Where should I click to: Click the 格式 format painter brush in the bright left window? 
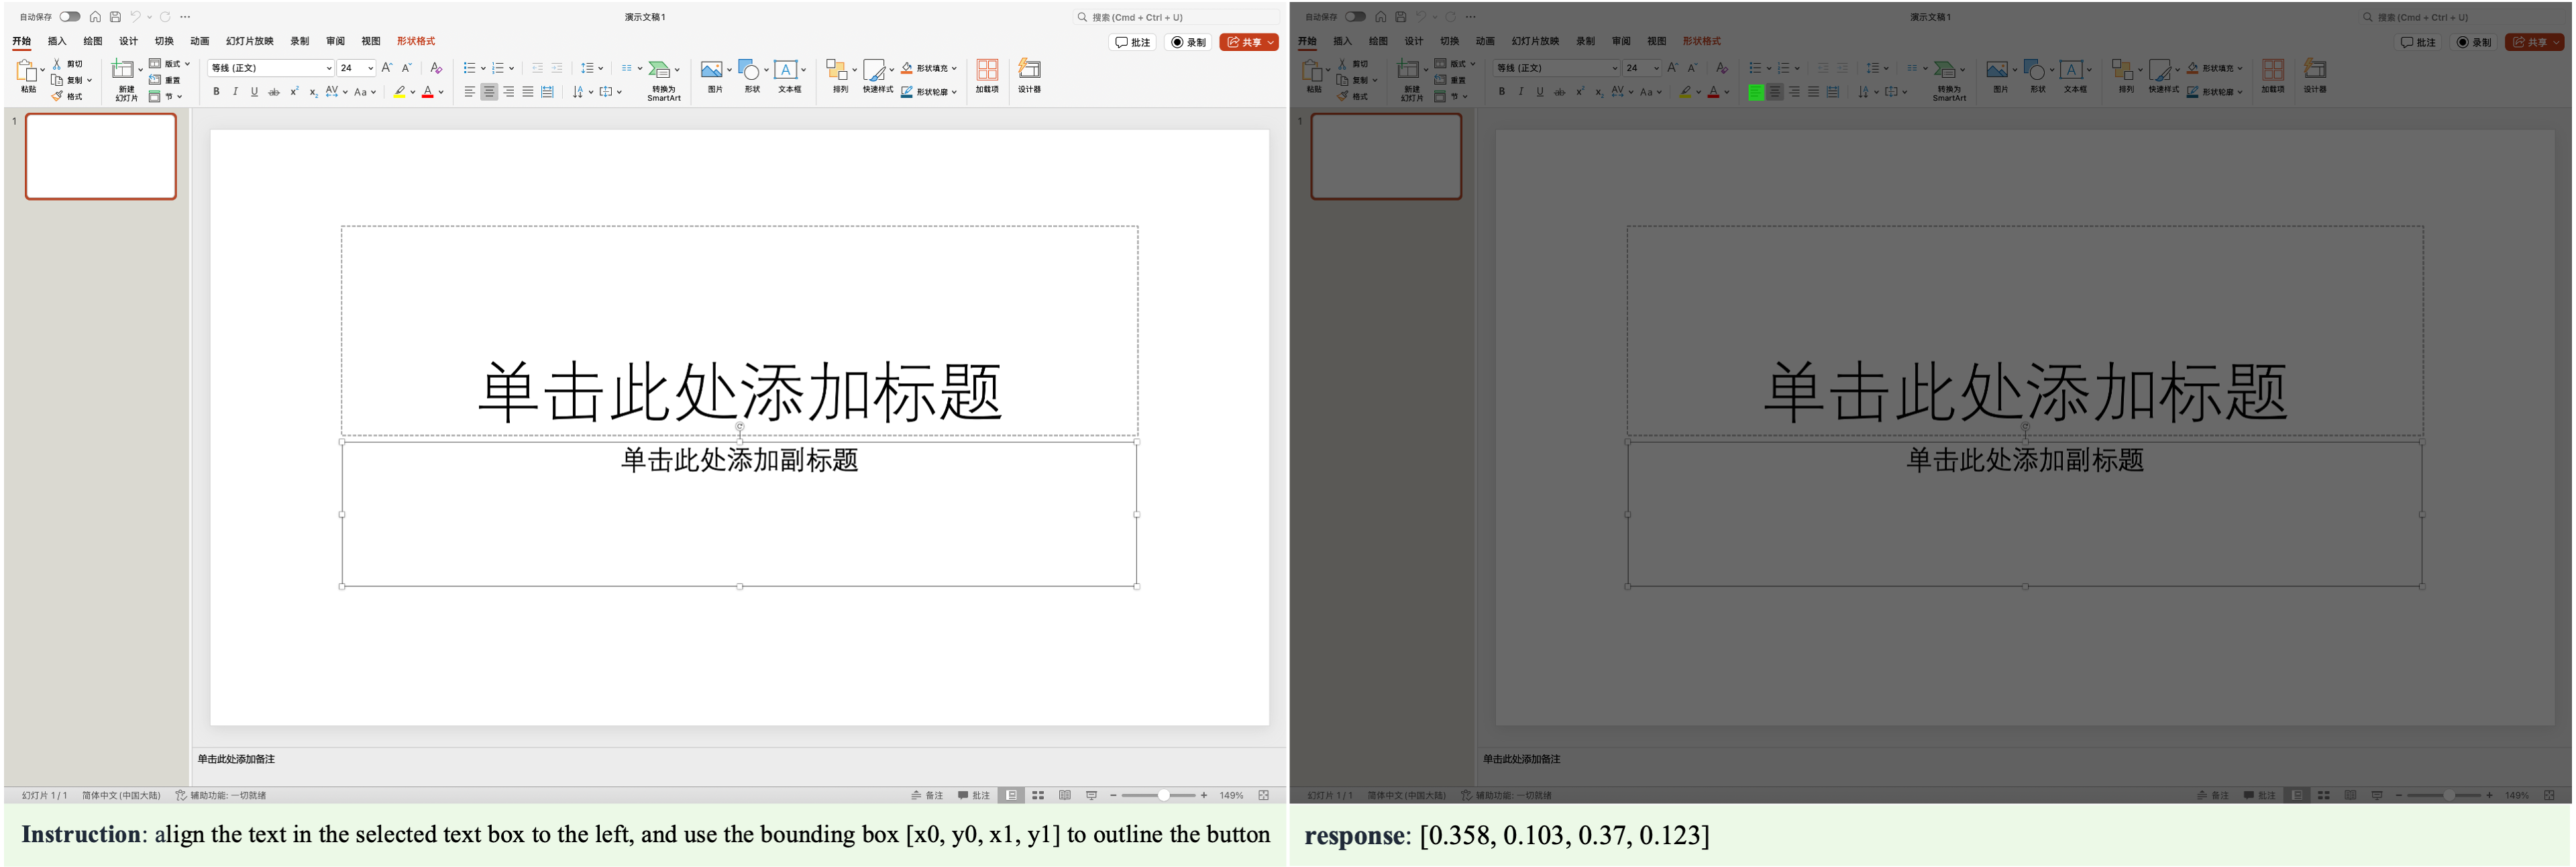tap(57, 96)
